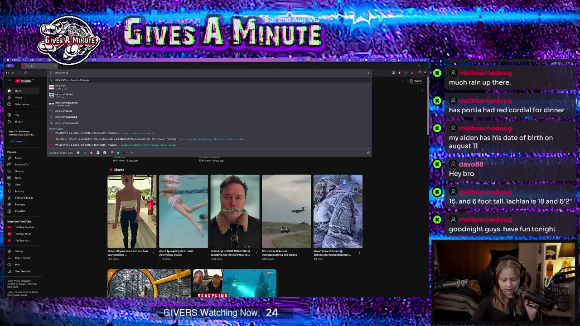The image size is (580, 326).
Task: Open the star one-off search engine icon
Action: click(x=118, y=153)
